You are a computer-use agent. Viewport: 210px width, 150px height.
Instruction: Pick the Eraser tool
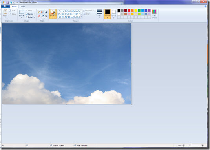tap(39, 16)
